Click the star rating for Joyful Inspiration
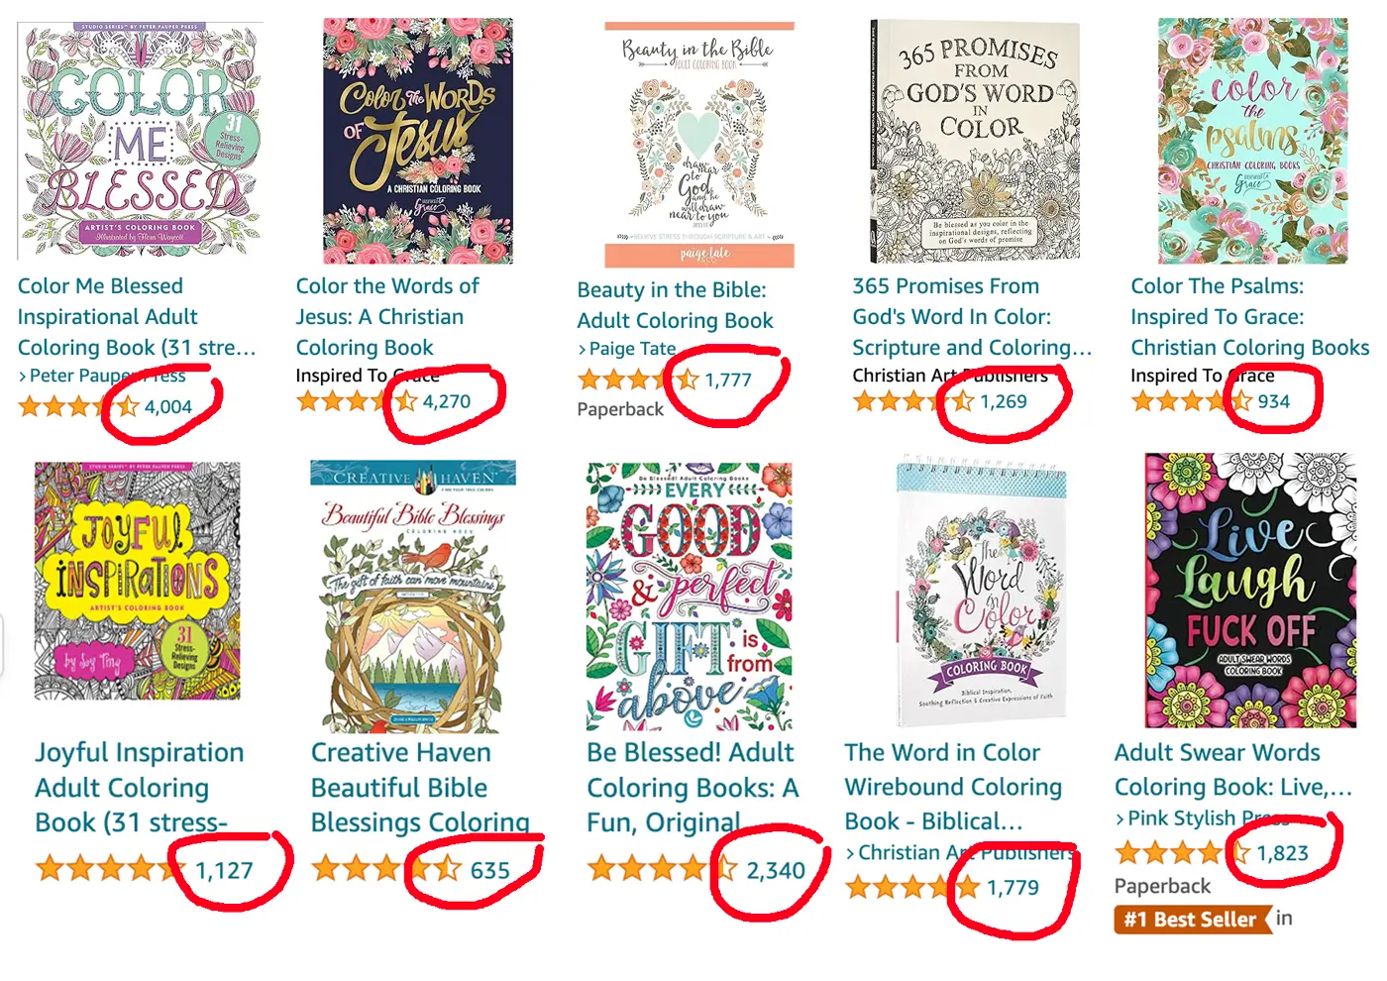Image resolution: width=1387 pixels, height=981 pixels. pos(111,870)
